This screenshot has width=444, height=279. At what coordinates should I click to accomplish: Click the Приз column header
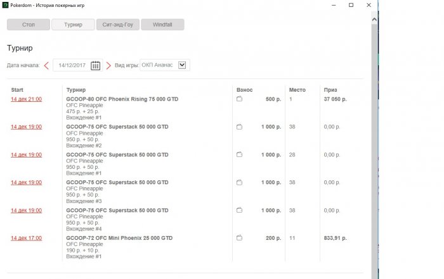(x=330, y=90)
